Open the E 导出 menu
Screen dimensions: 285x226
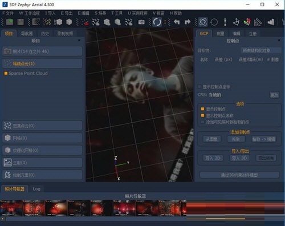67,13
